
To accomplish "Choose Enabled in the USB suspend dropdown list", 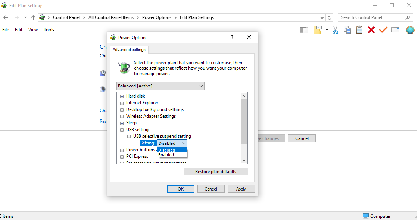I will 166,155.
